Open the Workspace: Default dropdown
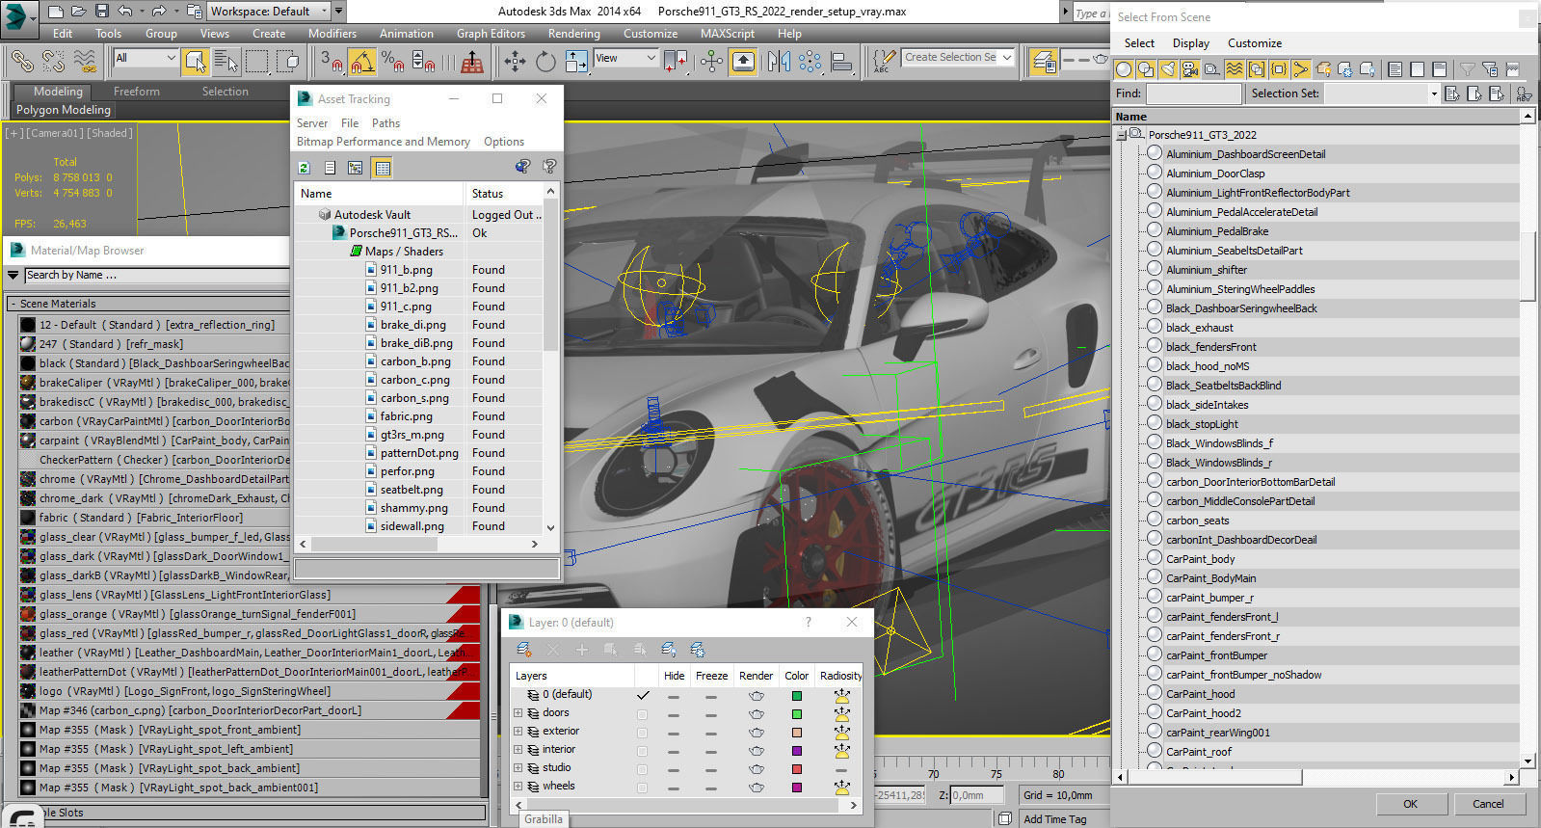1541x828 pixels. [268, 12]
